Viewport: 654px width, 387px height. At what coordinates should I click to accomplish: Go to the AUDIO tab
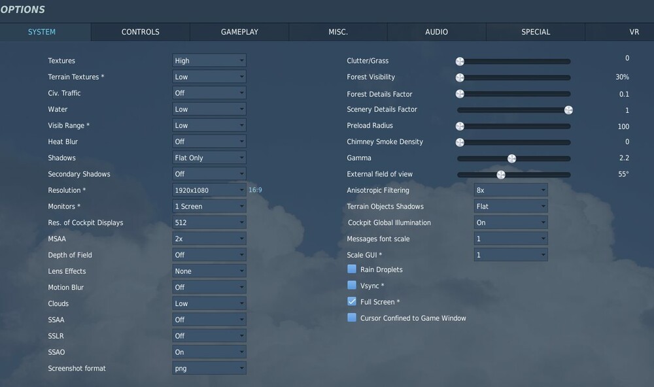pos(437,32)
